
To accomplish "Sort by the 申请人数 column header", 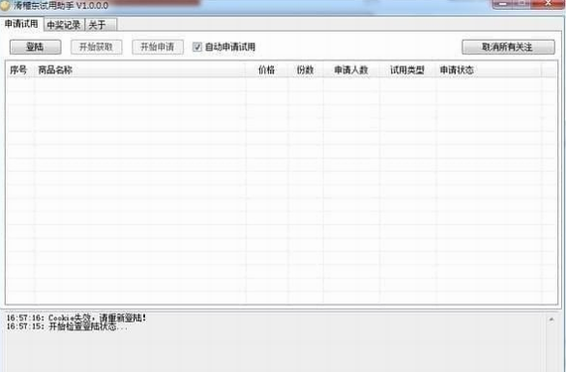I will tap(352, 69).
